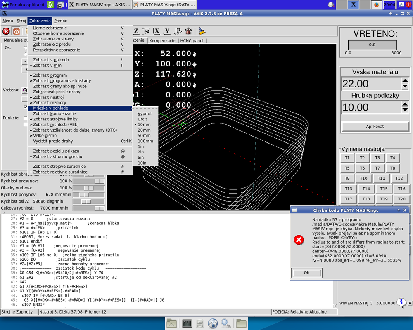Viewport: 413px width, 330px height.
Task: Choose 'Zobrazit v palcoch' units option
Action: point(51,60)
